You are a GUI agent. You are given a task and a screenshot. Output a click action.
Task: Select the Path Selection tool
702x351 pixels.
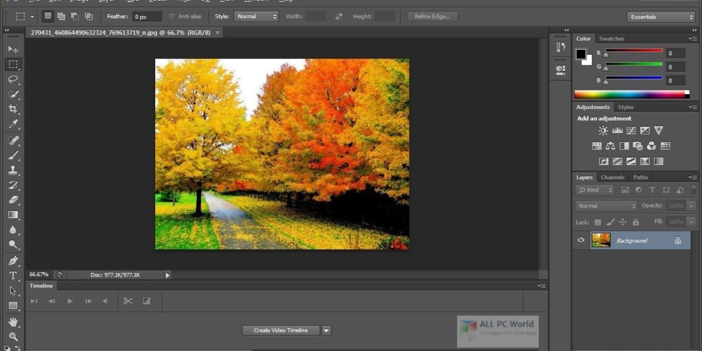(x=13, y=291)
